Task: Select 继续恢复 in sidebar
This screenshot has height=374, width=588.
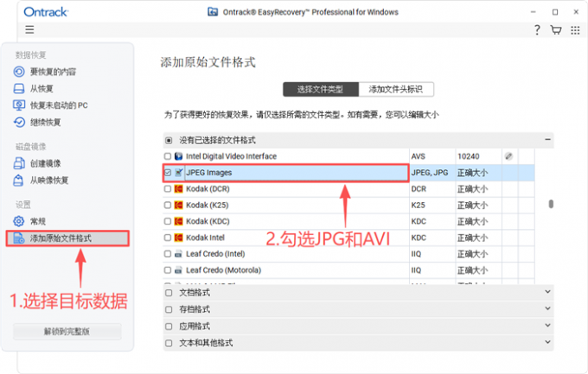Action: coord(45,122)
